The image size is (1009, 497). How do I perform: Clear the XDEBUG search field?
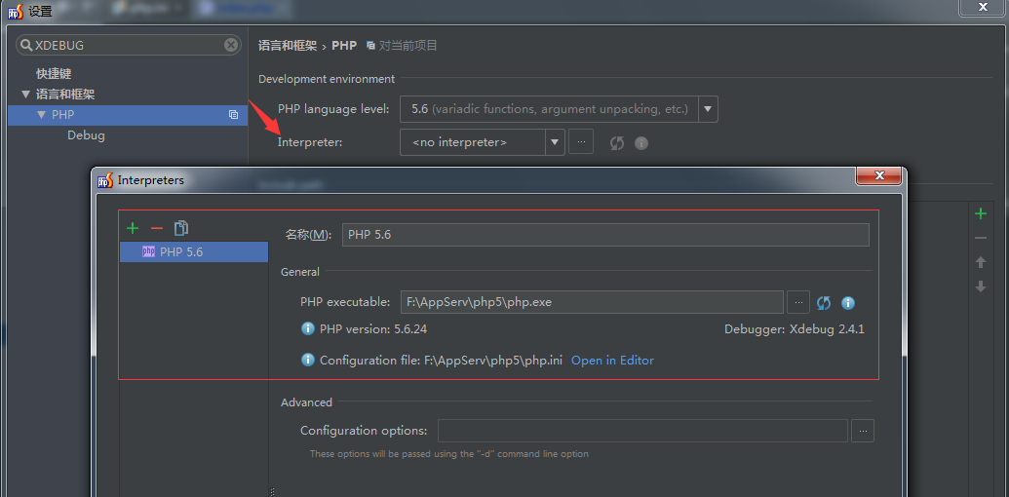click(x=231, y=45)
